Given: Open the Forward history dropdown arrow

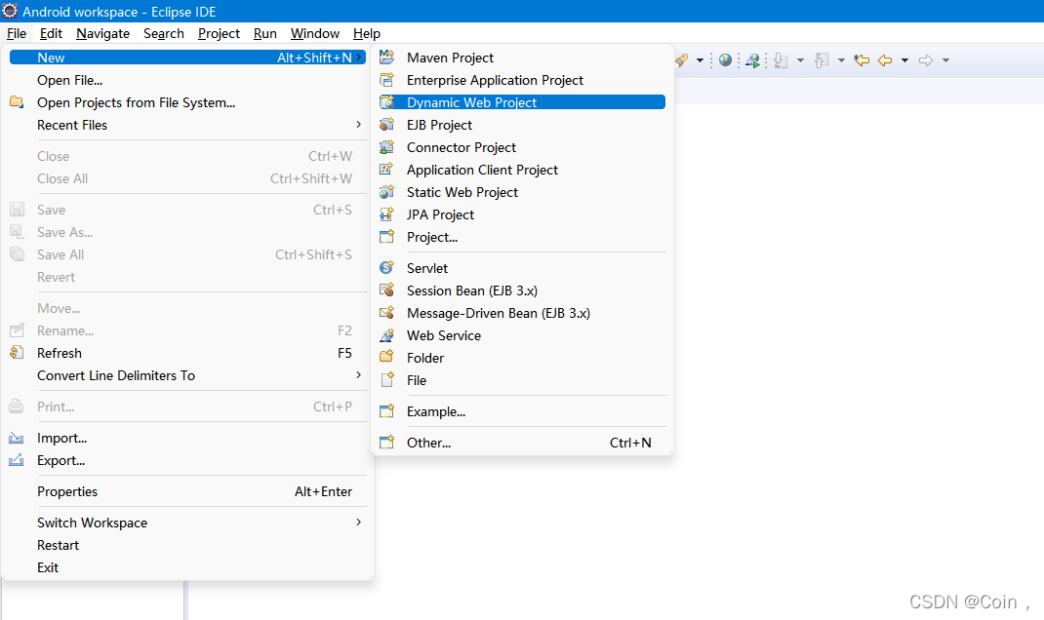Looking at the screenshot, I should [945, 60].
